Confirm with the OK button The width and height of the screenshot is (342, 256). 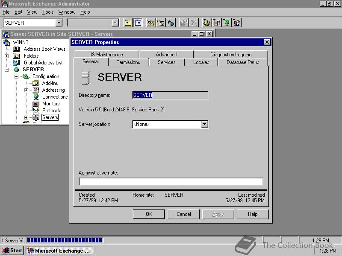click(149, 214)
